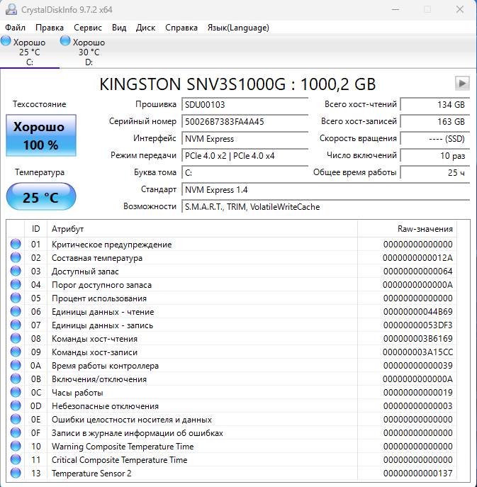Open the Сервис menu

[88, 28]
